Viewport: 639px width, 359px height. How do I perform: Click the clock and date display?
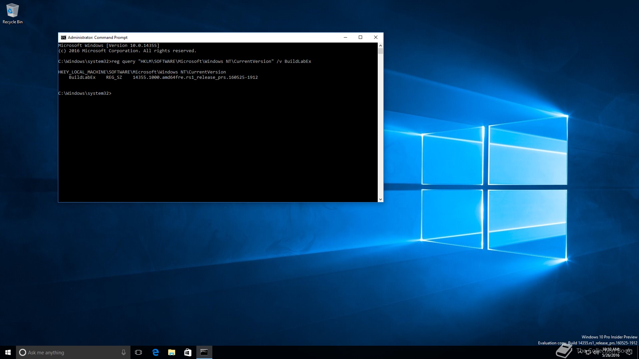611,352
